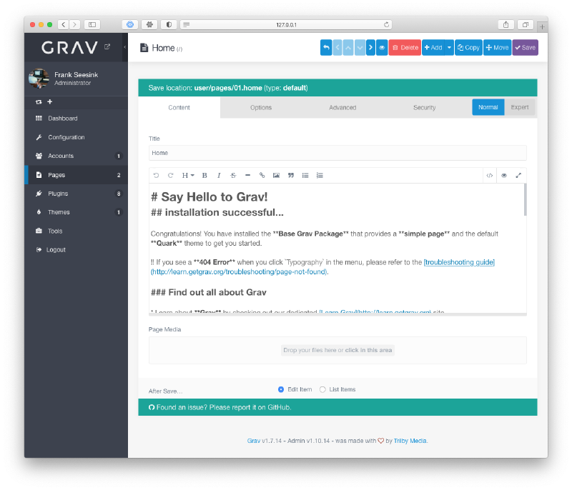This screenshot has width=572, height=490.
Task: Preview the page with the eye icon
Action: 503,175
